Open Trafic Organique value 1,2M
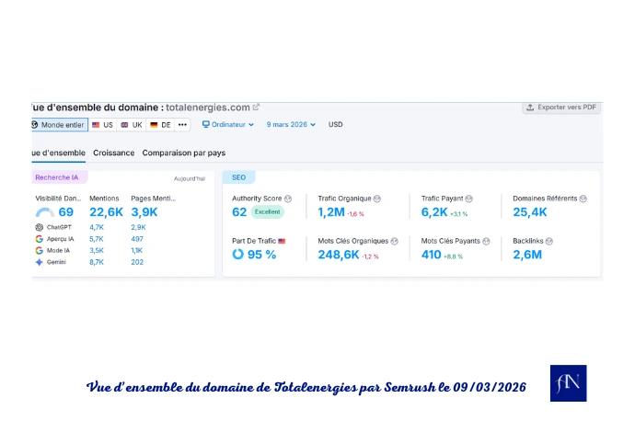The image size is (635, 432). [x=331, y=212]
